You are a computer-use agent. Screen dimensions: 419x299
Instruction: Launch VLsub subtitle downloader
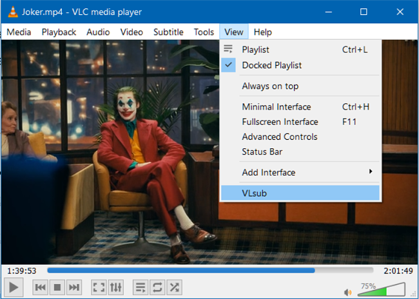point(300,193)
